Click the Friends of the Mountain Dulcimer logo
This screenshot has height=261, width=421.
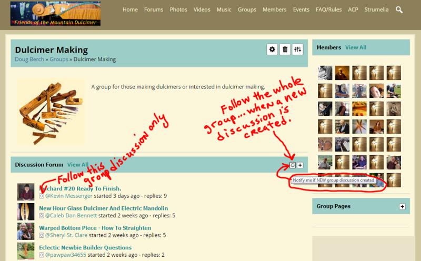coord(55,14)
